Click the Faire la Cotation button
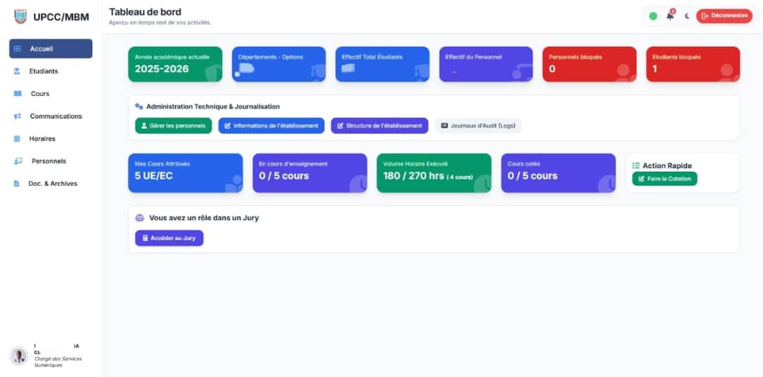 665,179
